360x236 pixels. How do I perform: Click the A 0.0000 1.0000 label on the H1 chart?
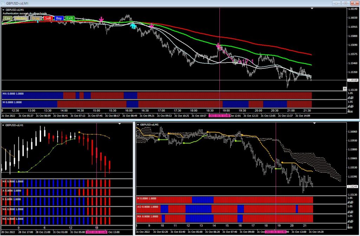[12, 191]
